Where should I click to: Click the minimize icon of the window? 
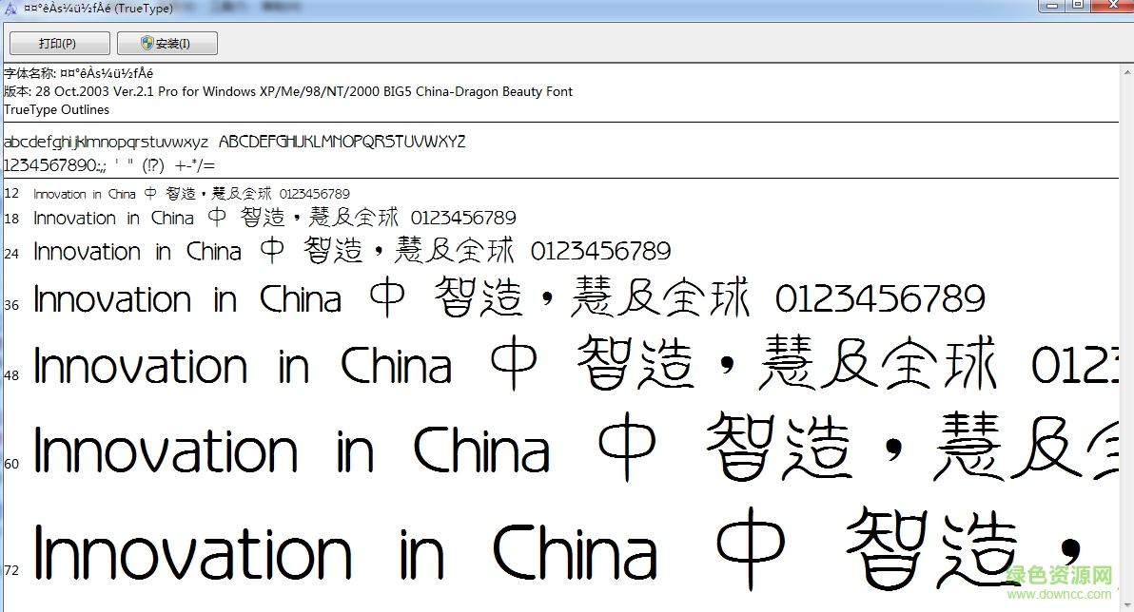click(x=1053, y=8)
